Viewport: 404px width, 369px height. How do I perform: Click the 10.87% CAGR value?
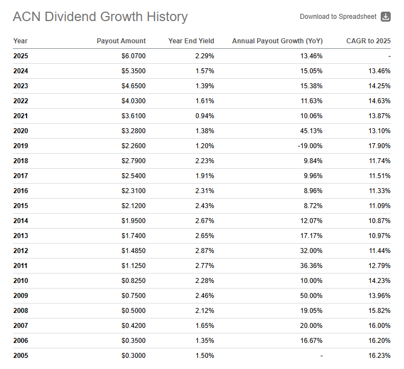(x=379, y=221)
